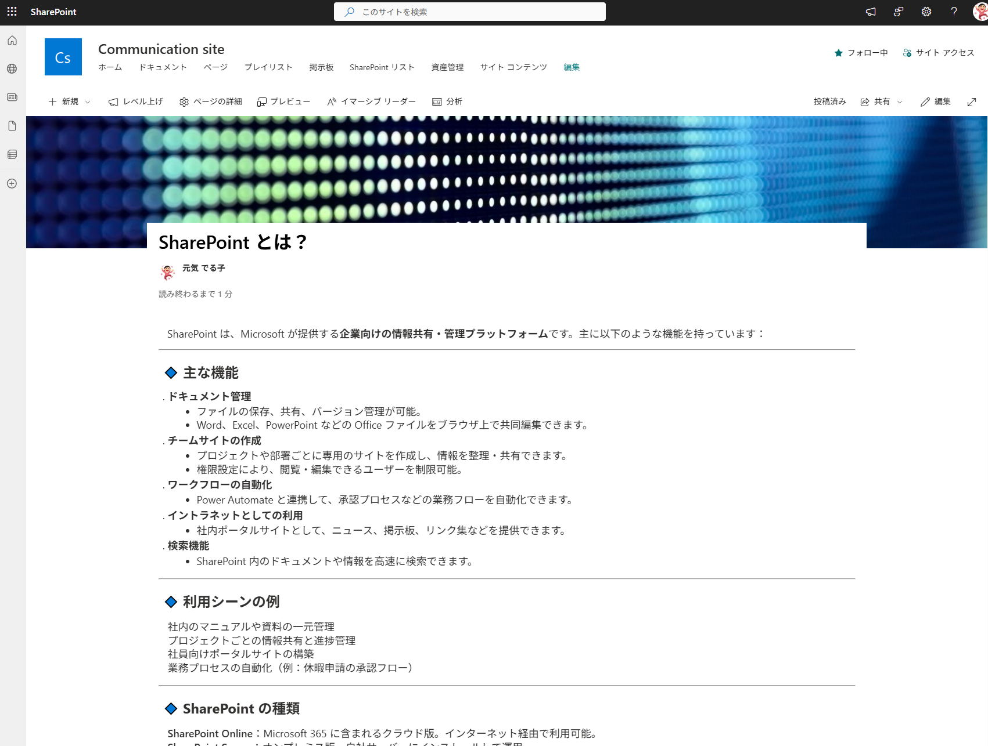Image resolution: width=988 pixels, height=746 pixels.
Task: Click the 投稿済み status label
Action: pyautogui.click(x=829, y=102)
